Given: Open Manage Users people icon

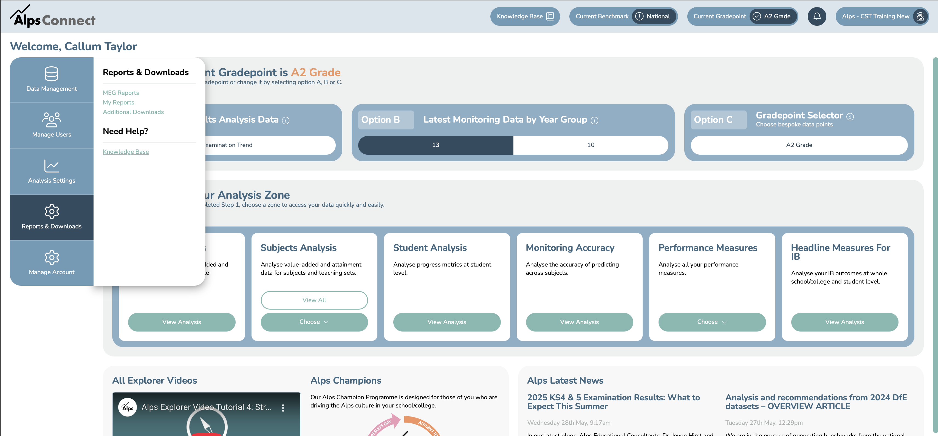Looking at the screenshot, I should coord(51,120).
